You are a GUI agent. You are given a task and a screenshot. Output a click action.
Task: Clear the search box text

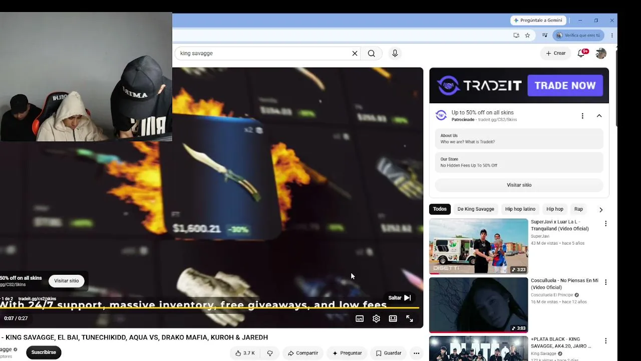point(355,53)
